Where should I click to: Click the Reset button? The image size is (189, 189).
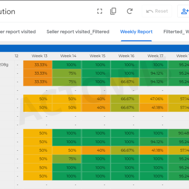pos(157,11)
